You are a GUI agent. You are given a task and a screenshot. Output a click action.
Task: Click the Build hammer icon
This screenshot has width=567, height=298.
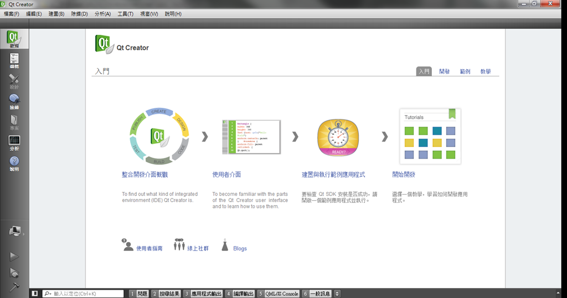pyautogui.click(x=14, y=287)
